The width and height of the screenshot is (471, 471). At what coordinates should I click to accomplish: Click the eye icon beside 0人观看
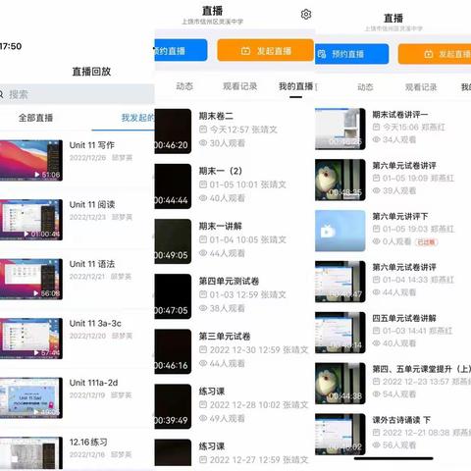pos(377,241)
